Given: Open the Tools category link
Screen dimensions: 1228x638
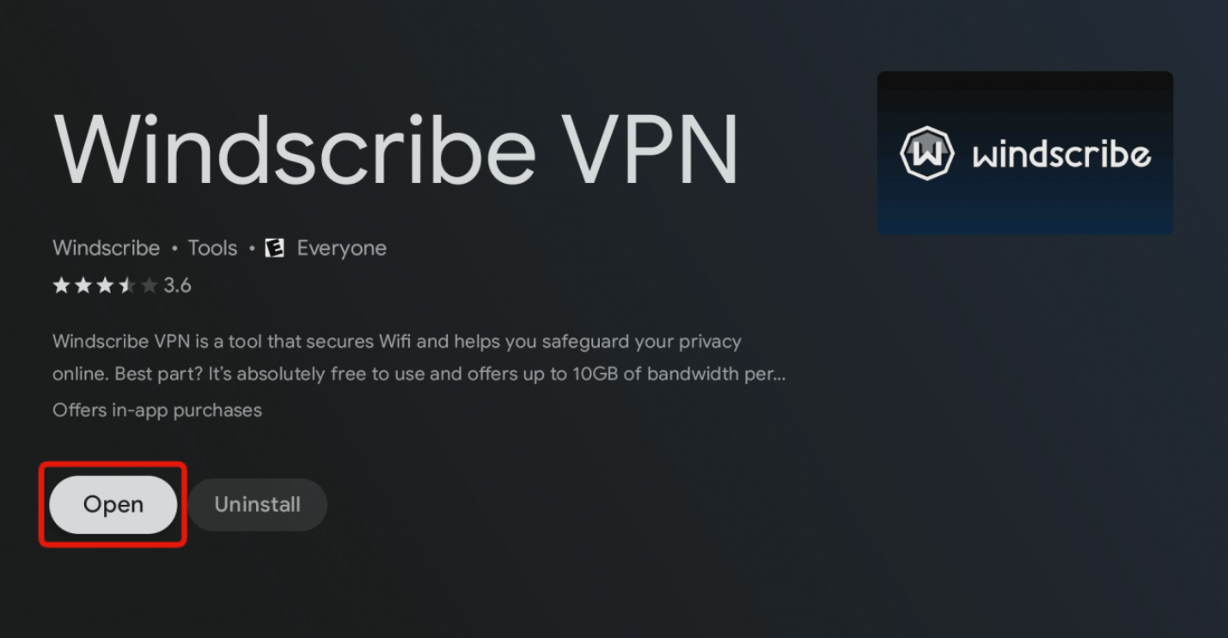Looking at the screenshot, I should pyautogui.click(x=212, y=248).
